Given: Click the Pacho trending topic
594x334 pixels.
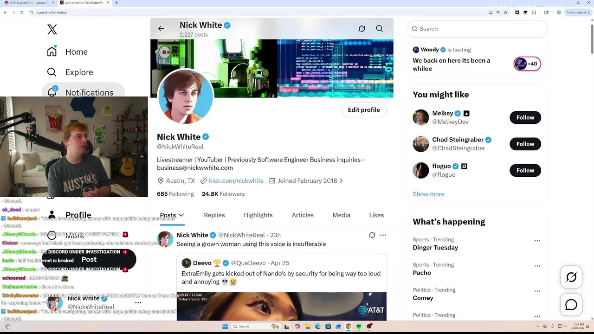Looking at the screenshot, I should point(422,273).
